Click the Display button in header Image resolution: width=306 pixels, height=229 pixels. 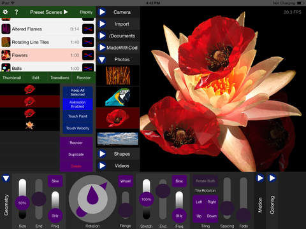(x=86, y=12)
